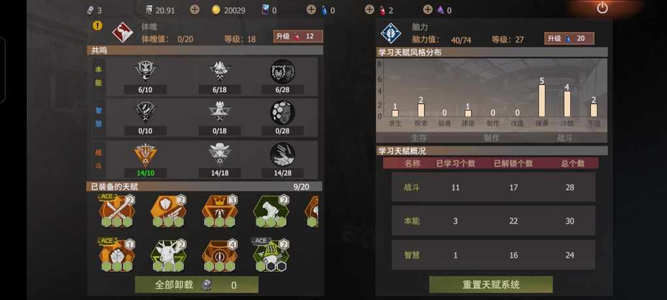Select the boot talent icon
667x300 pixels.
coord(271,211)
